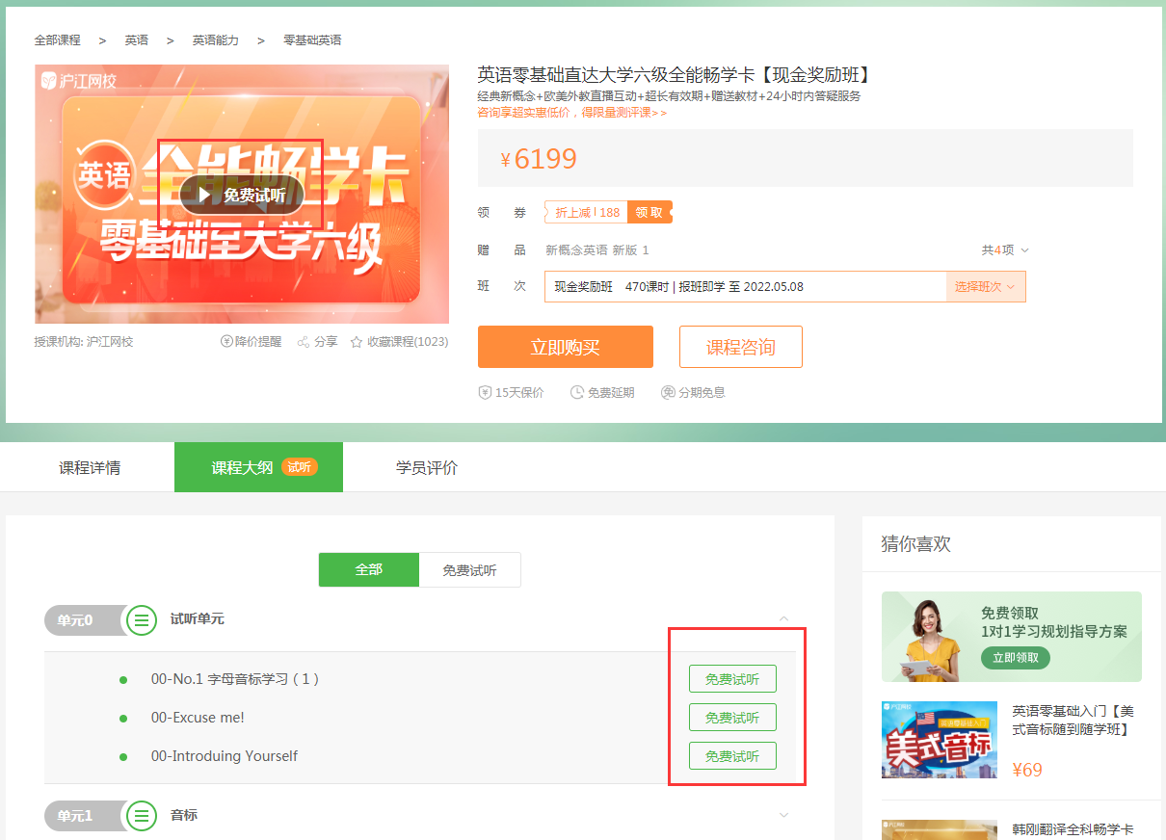Open the 选择班次 class dropdown
The image size is (1166, 840).
[x=985, y=287]
